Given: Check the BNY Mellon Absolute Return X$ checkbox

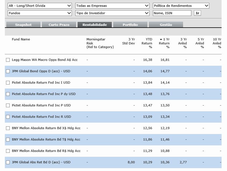Looking at the screenshot, I should 8,128.
